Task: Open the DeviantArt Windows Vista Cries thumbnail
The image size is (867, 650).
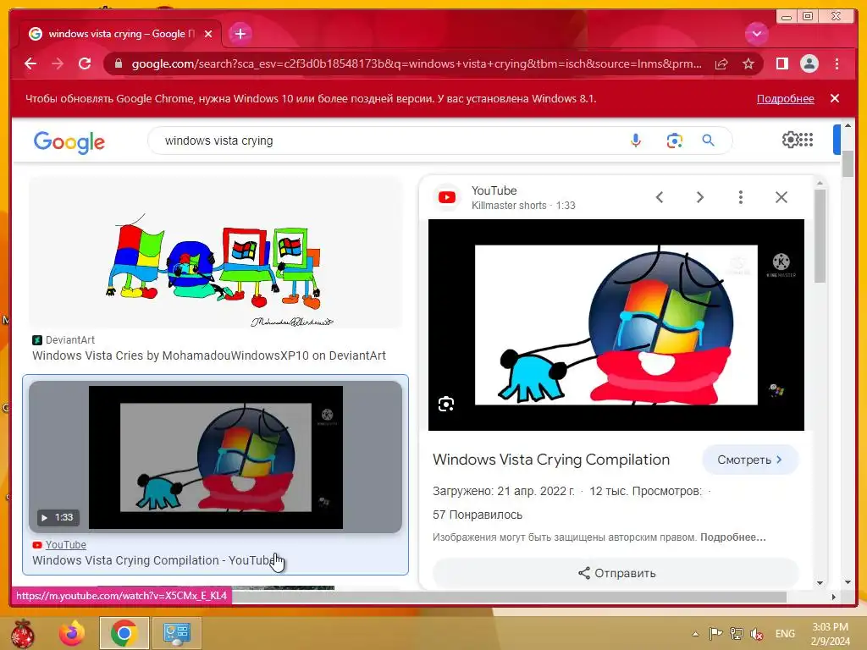Action: click(216, 253)
